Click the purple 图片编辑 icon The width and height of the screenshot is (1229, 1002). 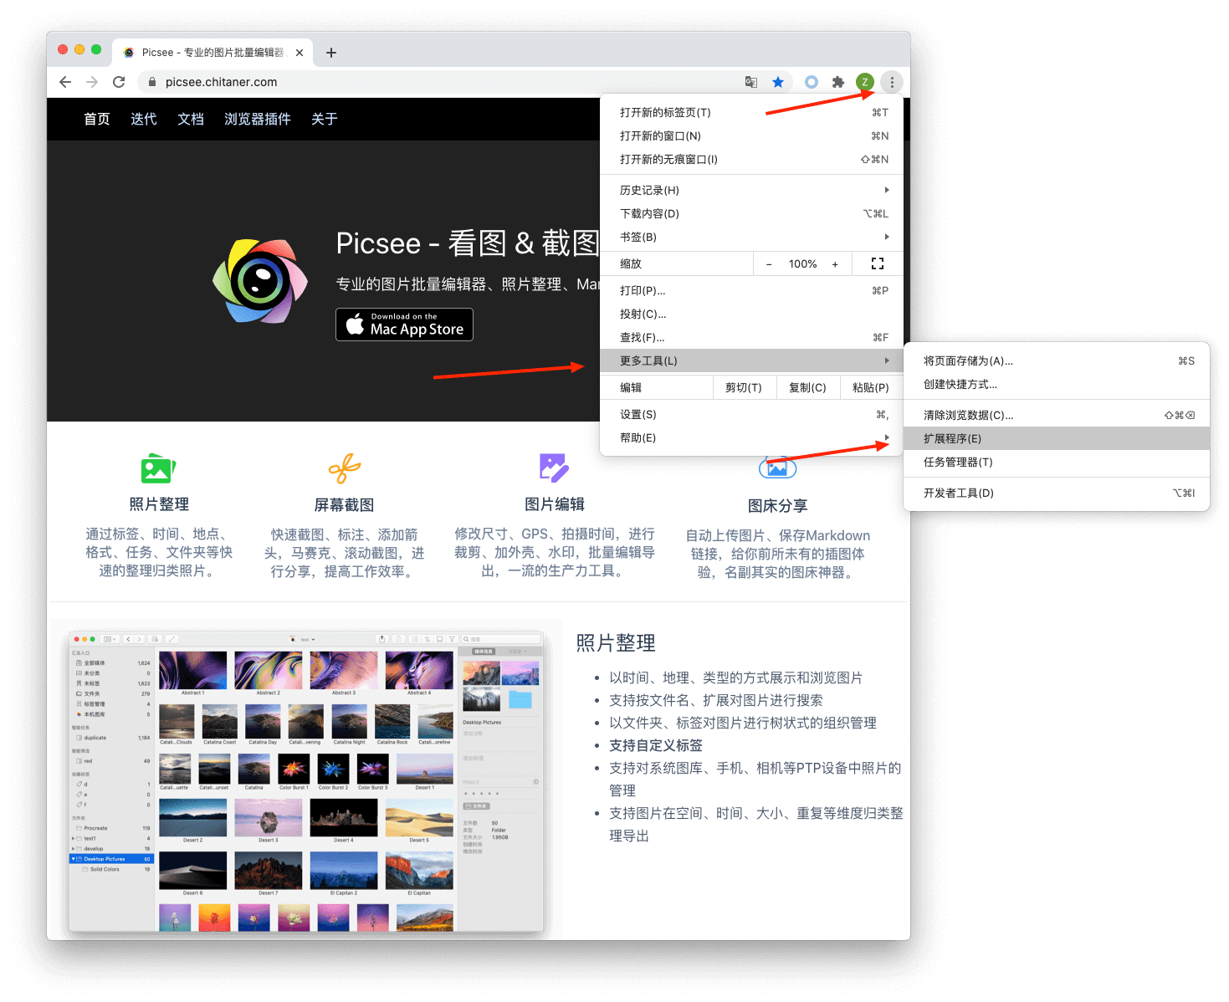pos(554,468)
